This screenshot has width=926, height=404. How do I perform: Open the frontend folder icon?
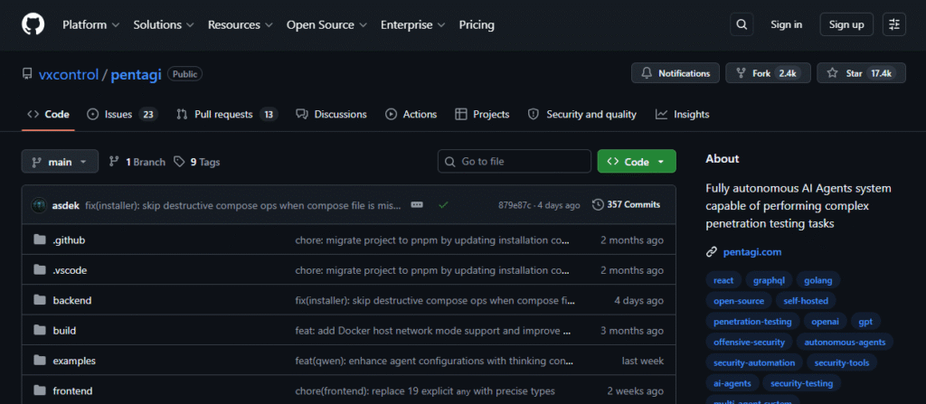pos(40,390)
